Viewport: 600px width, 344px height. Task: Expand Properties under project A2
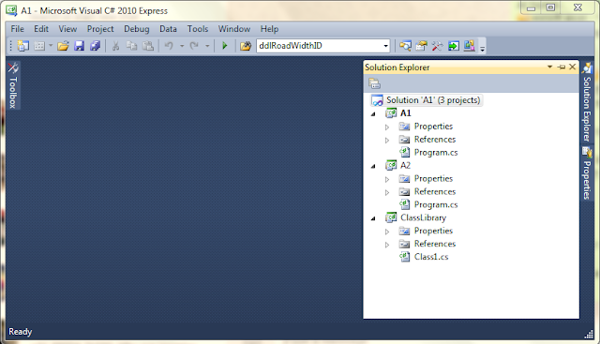[387, 179]
